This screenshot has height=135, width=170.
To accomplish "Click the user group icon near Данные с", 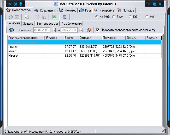I will coord(11,30).
